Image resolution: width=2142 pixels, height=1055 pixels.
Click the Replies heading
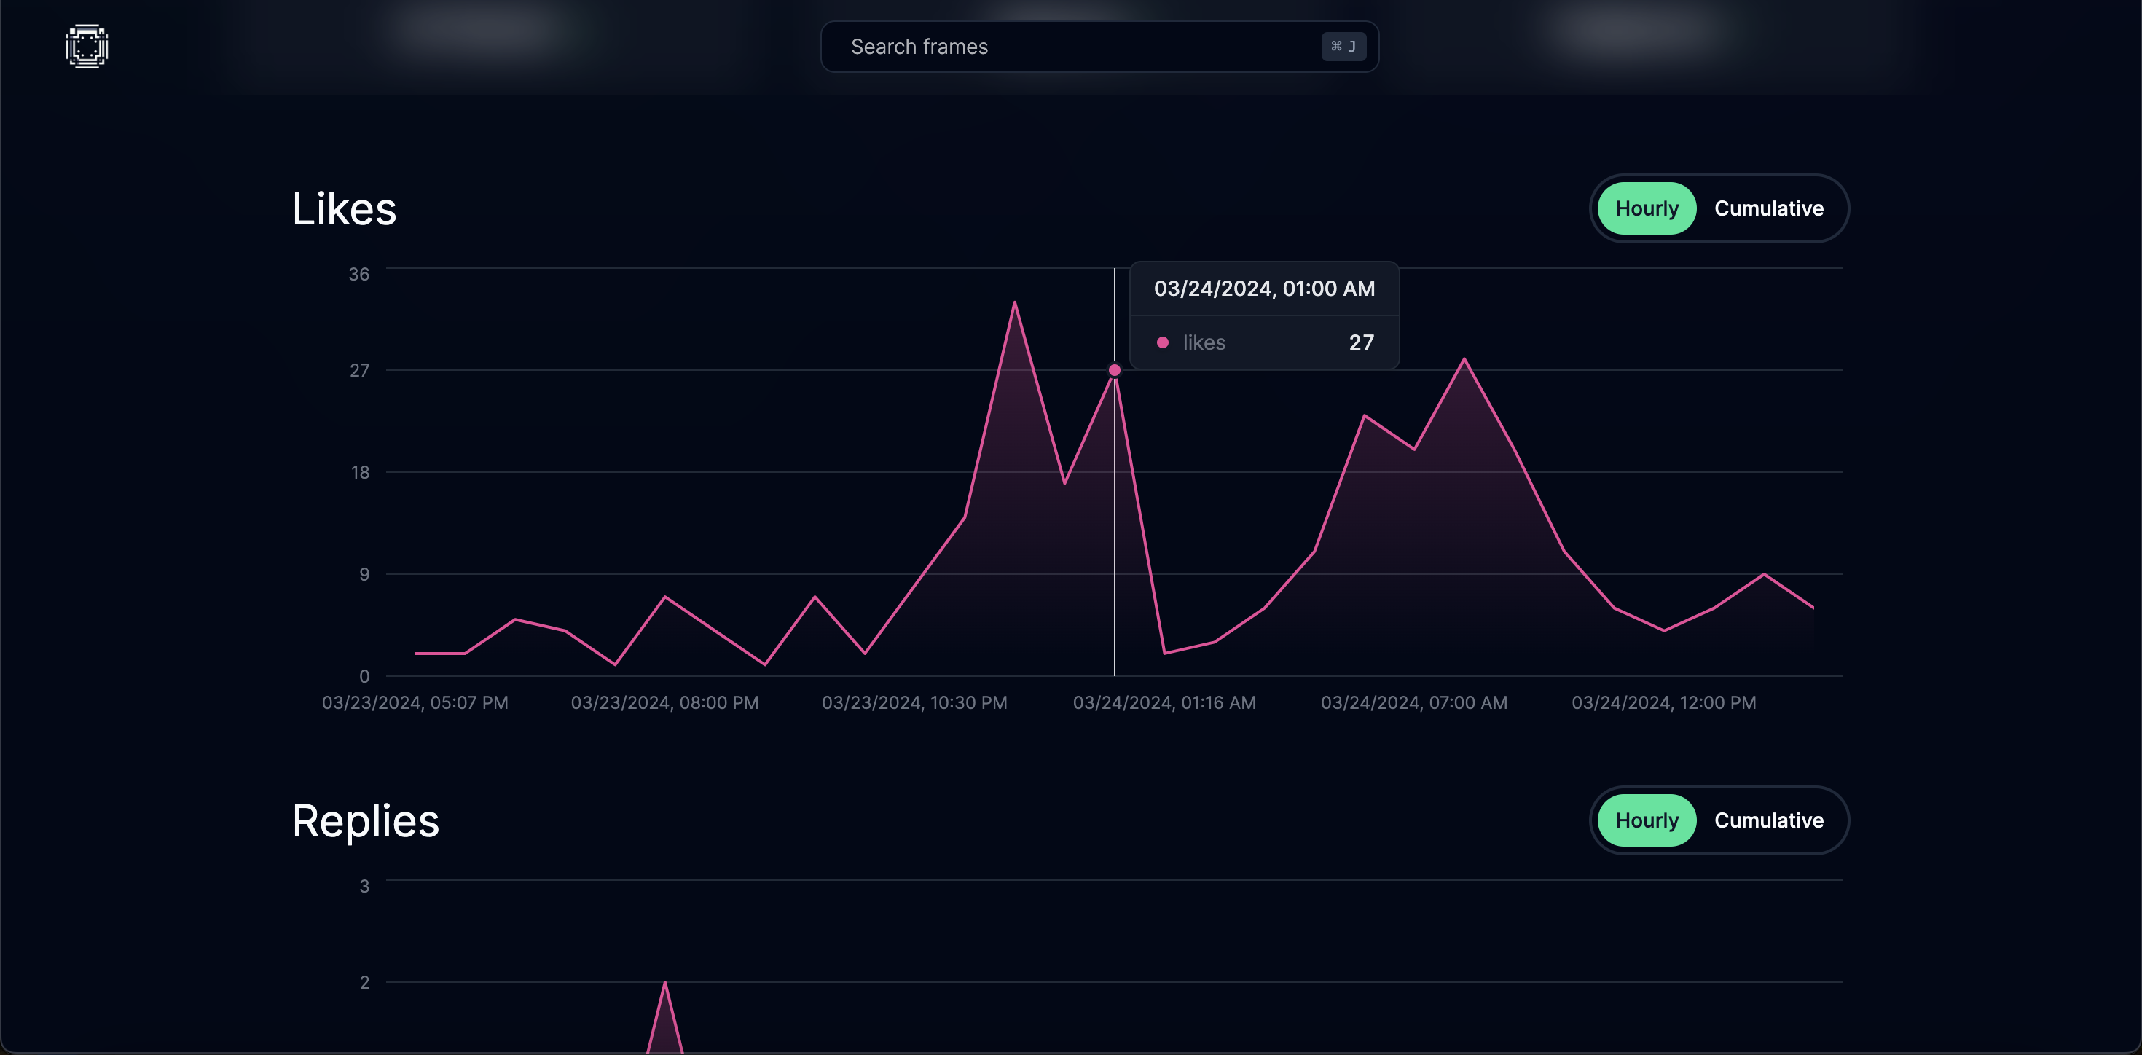365,821
